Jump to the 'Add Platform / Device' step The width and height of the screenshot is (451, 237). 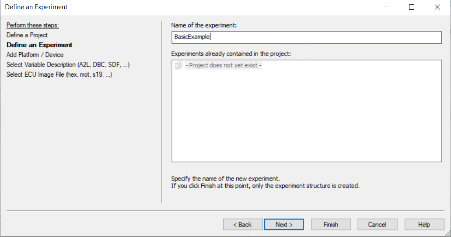tap(35, 55)
